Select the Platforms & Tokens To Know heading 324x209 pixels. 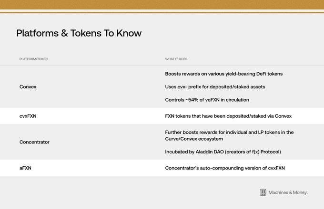point(79,33)
